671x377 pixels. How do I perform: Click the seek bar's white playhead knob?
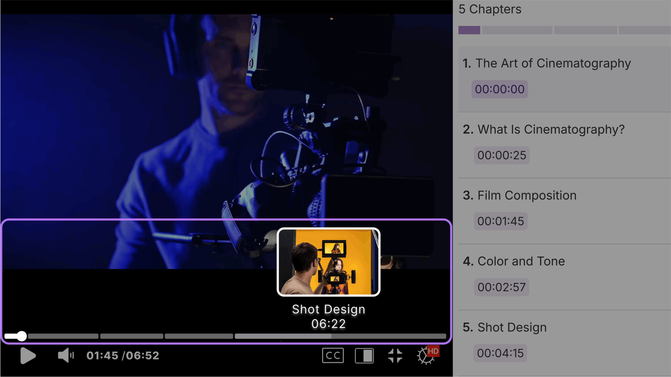coord(21,336)
